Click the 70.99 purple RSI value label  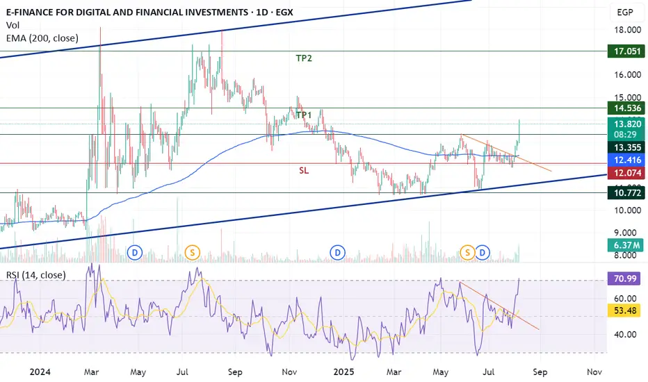[624, 279]
